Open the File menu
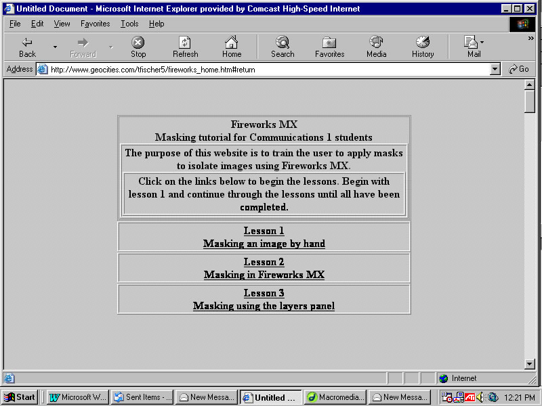Image resolution: width=542 pixels, height=406 pixels. pyautogui.click(x=15, y=24)
